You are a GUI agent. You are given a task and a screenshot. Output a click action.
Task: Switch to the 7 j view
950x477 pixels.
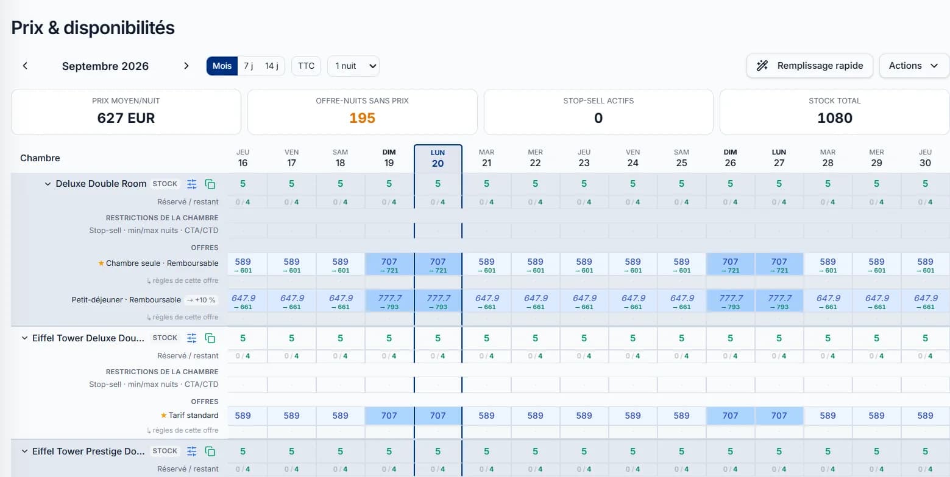[248, 66]
